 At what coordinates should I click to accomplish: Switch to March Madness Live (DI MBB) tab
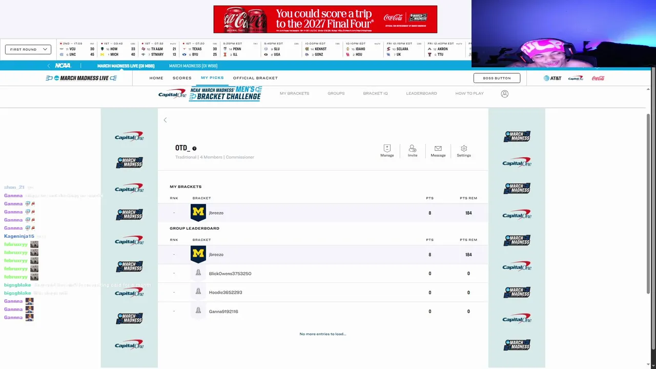tap(126, 66)
